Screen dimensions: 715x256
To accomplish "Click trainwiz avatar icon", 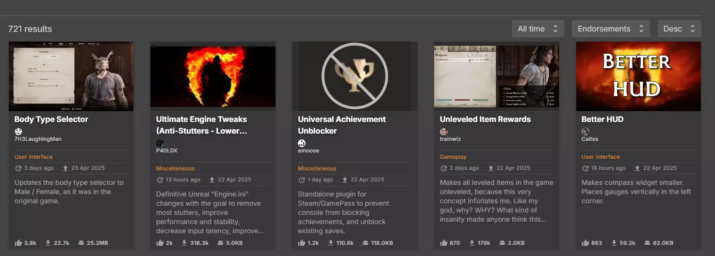I will click(x=444, y=131).
